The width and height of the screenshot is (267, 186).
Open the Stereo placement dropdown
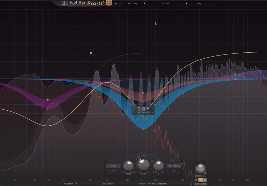point(174,166)
